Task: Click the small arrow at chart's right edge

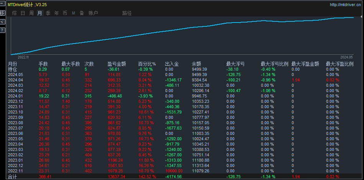Action: tap(361, 17)
